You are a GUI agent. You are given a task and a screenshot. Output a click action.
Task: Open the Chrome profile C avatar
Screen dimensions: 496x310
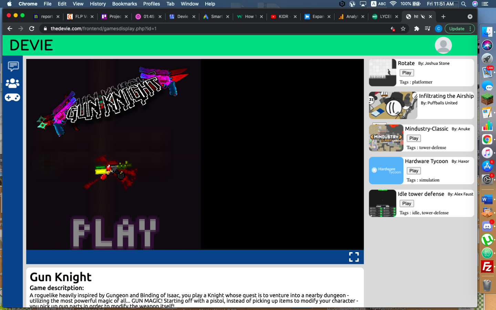coord(438,29)
